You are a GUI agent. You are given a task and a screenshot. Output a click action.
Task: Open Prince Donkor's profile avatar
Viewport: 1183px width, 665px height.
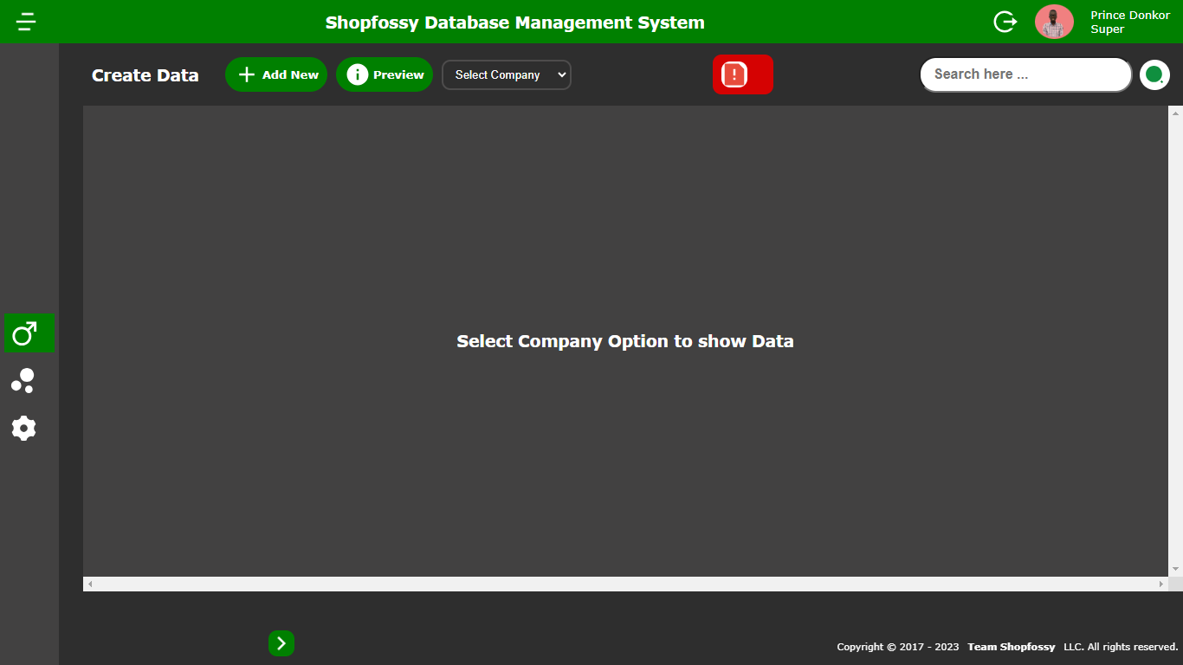point(1054,22)
